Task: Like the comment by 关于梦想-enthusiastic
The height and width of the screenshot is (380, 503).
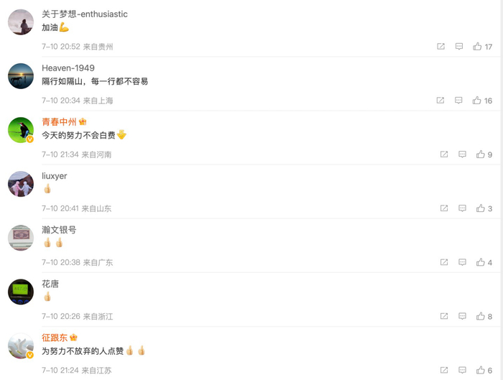Action: pyautogui.click(x=477, y=47)
